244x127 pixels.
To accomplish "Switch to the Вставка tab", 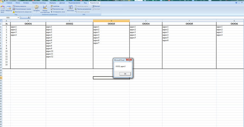I will tap(26, 3).
